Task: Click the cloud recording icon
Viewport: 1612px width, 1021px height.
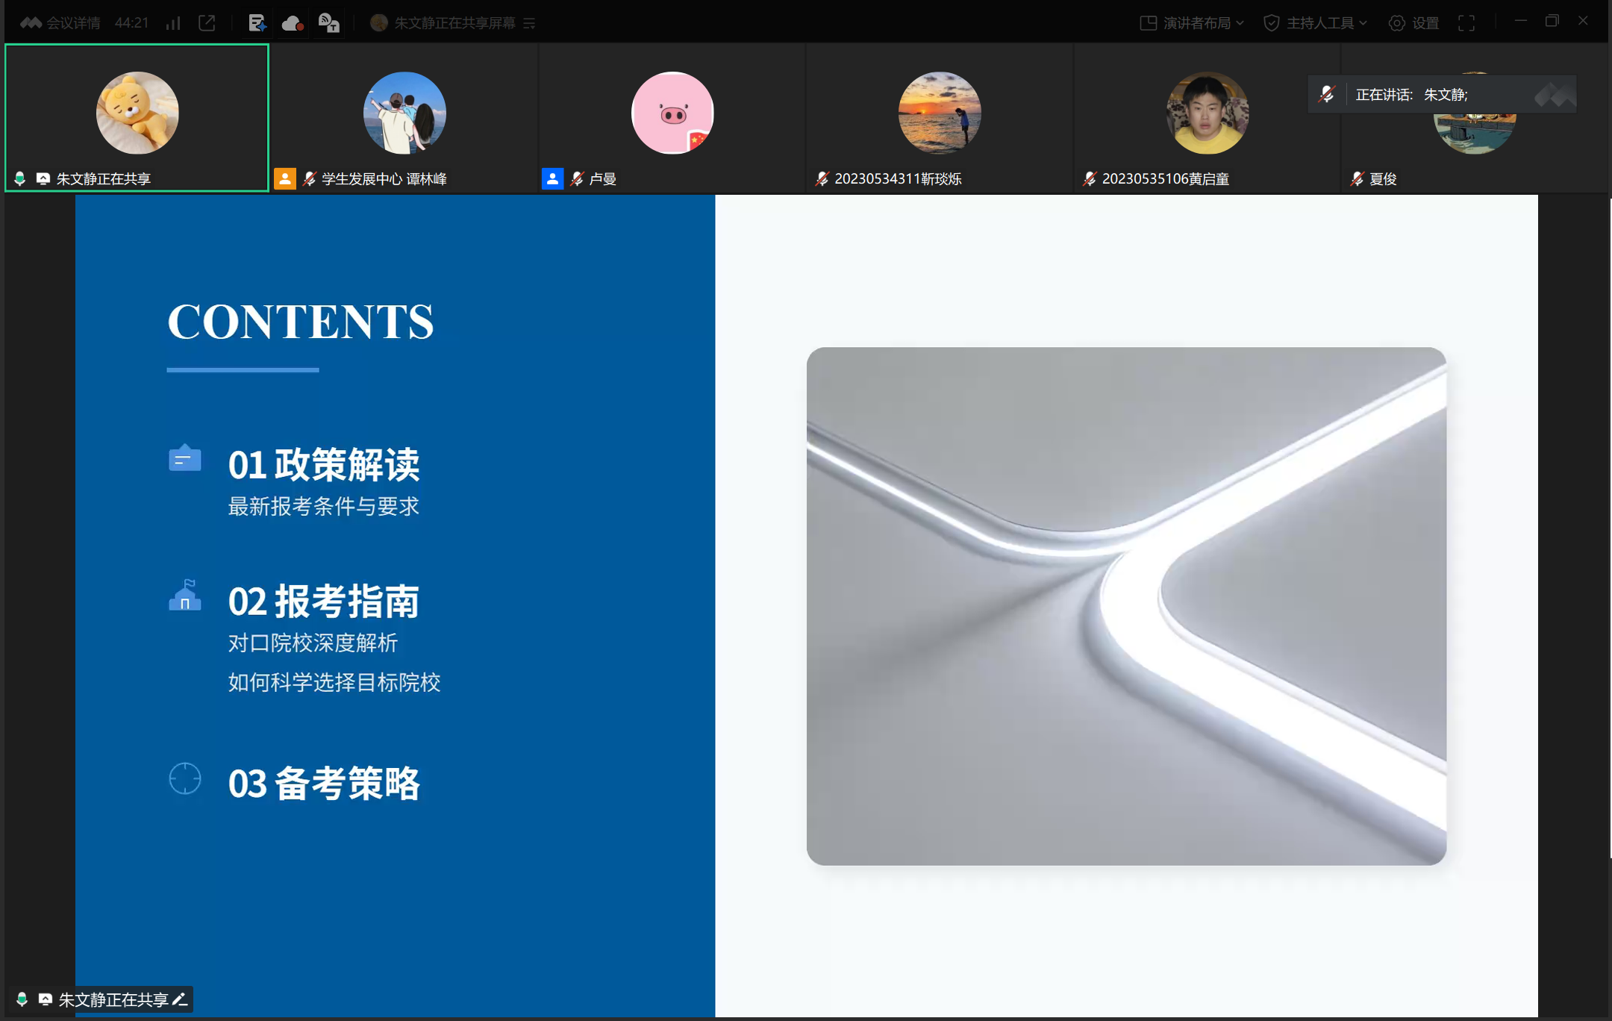Action: [293, 23]
